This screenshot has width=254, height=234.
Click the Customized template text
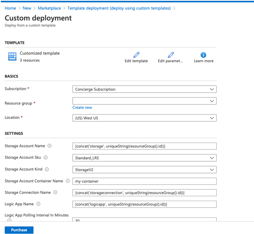point(40,53)
